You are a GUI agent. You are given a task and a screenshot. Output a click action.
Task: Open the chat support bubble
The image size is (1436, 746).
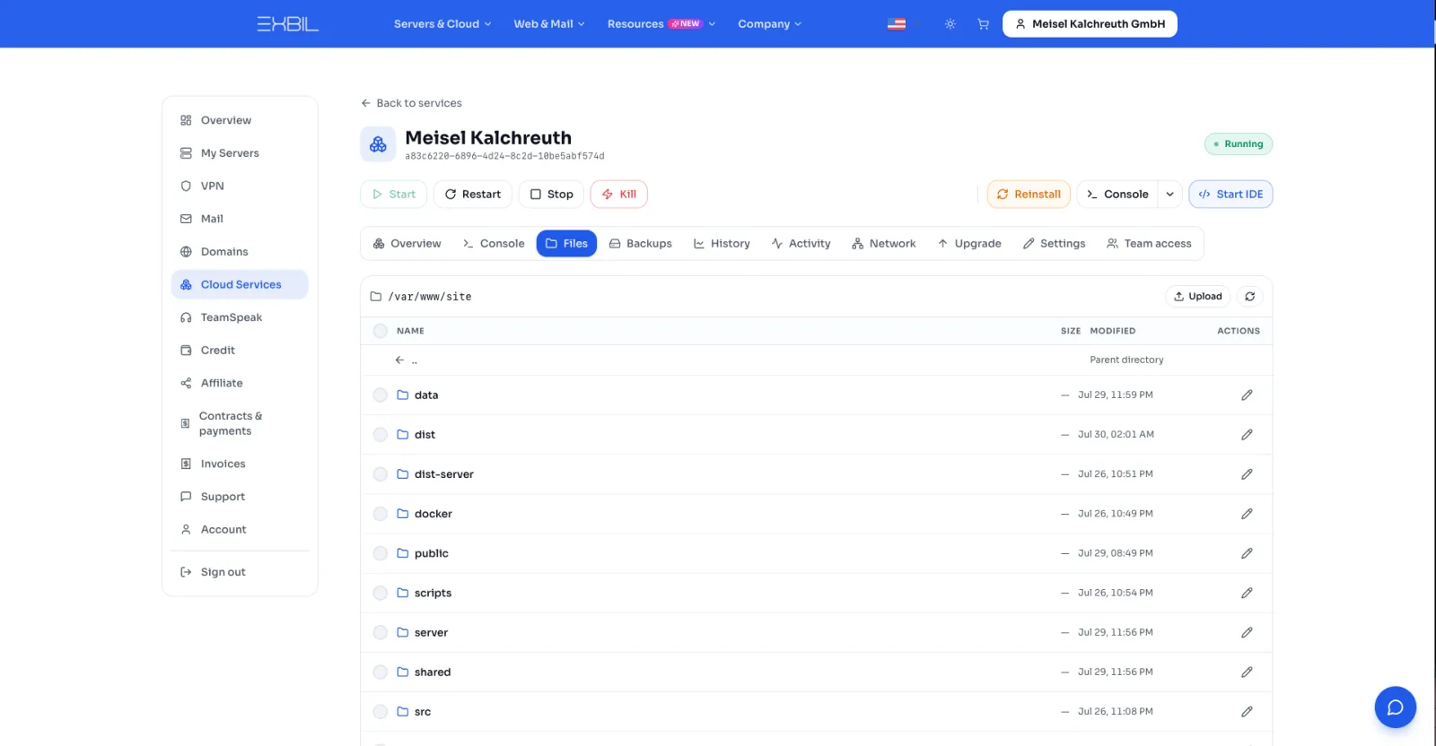pyautogui.click(x=1396, y=707)
